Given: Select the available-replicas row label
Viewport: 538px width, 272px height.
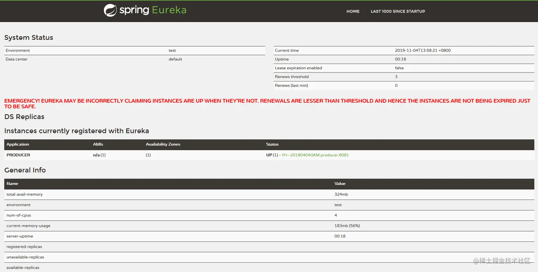Looking at the screenshot, I should coord(23,268).
